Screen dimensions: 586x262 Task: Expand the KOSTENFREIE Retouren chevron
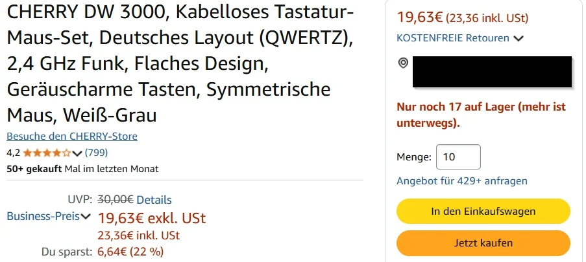point(519,38)
